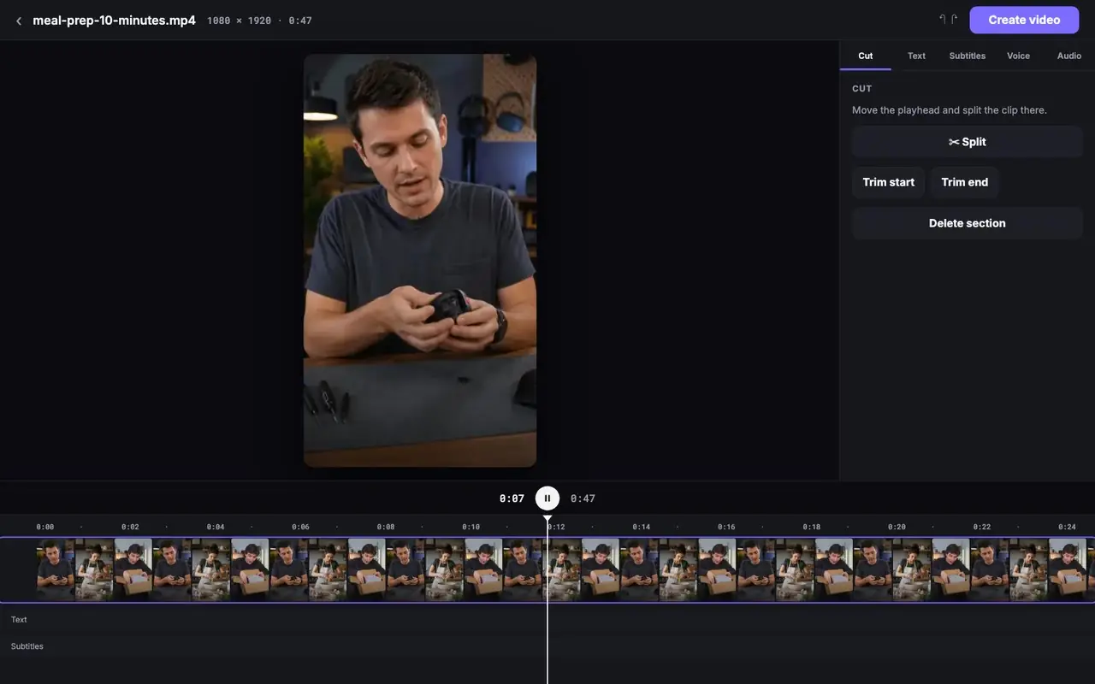Click the 1080 × 1920 resolution text
Screen dimensions: 1095x684
point(239,21)
